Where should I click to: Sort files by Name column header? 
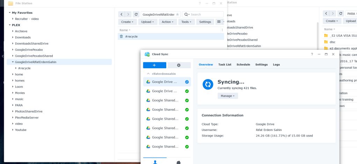coord(125,30)
